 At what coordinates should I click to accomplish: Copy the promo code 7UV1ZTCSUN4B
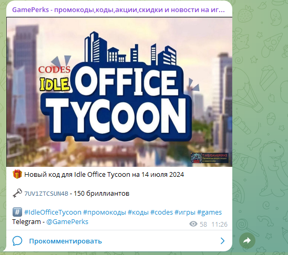(x=46, y=194)
